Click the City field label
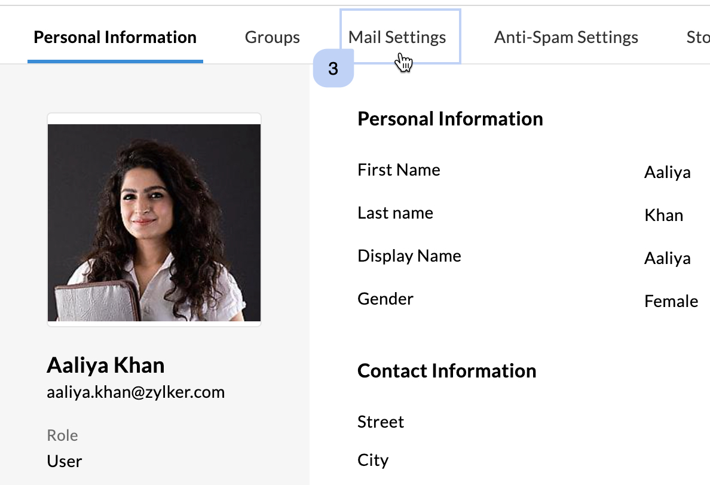 coord(373,460)
